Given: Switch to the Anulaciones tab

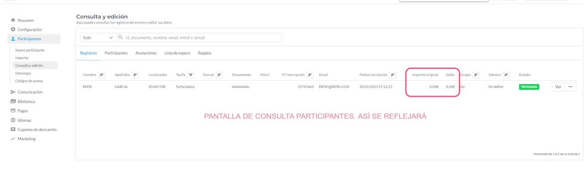Looking at the screenshot, I should point(146,53).
